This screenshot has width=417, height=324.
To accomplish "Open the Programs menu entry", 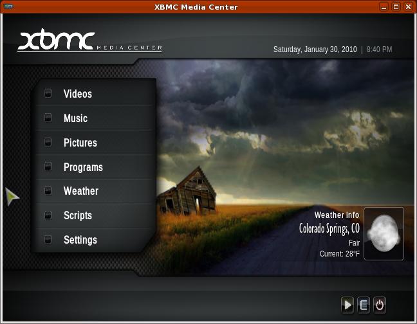I will click(95, 166).
